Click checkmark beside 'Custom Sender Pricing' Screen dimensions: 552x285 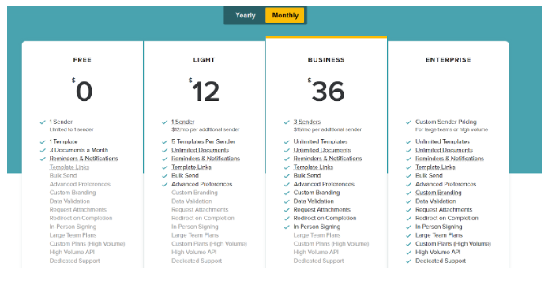[x=408, y=122]
